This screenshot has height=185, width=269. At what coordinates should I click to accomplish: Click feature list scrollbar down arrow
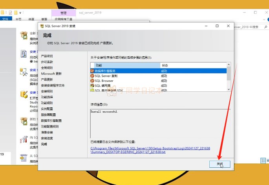point(229,89)
